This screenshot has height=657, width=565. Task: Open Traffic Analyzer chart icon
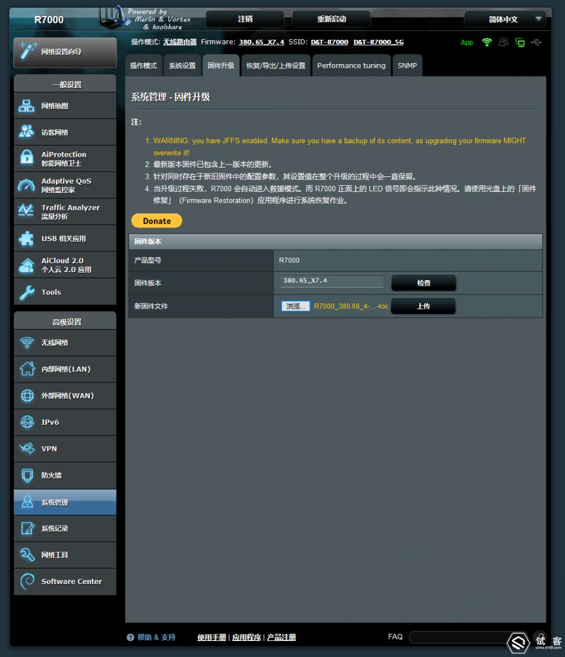pos(27,211)
